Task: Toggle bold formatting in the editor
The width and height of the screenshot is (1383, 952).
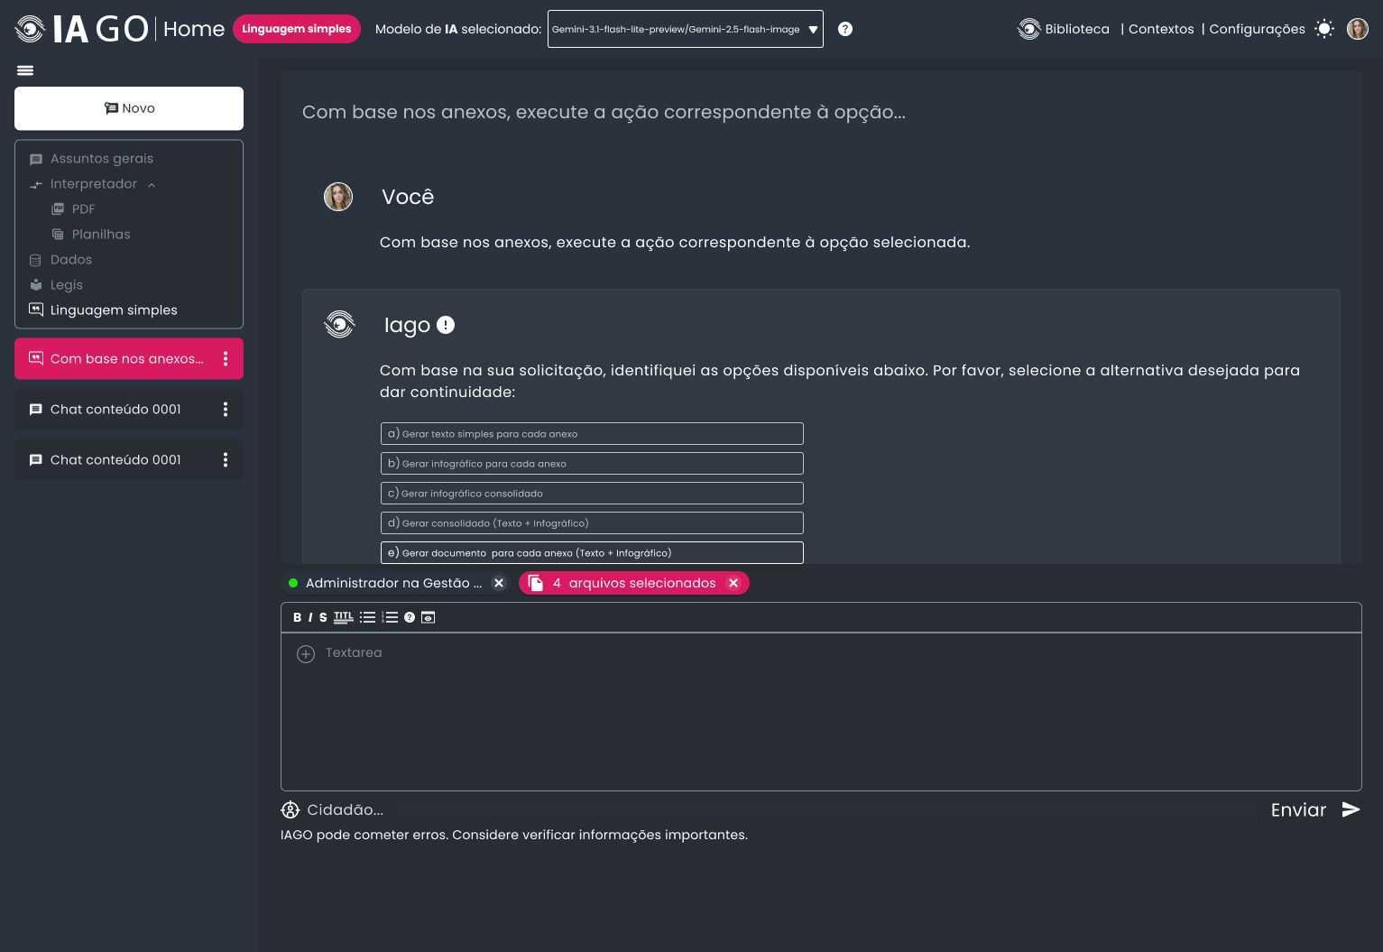Action: [297, 617]
